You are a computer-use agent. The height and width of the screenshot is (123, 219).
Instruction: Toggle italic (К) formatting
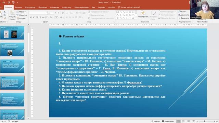pos(34,17)
